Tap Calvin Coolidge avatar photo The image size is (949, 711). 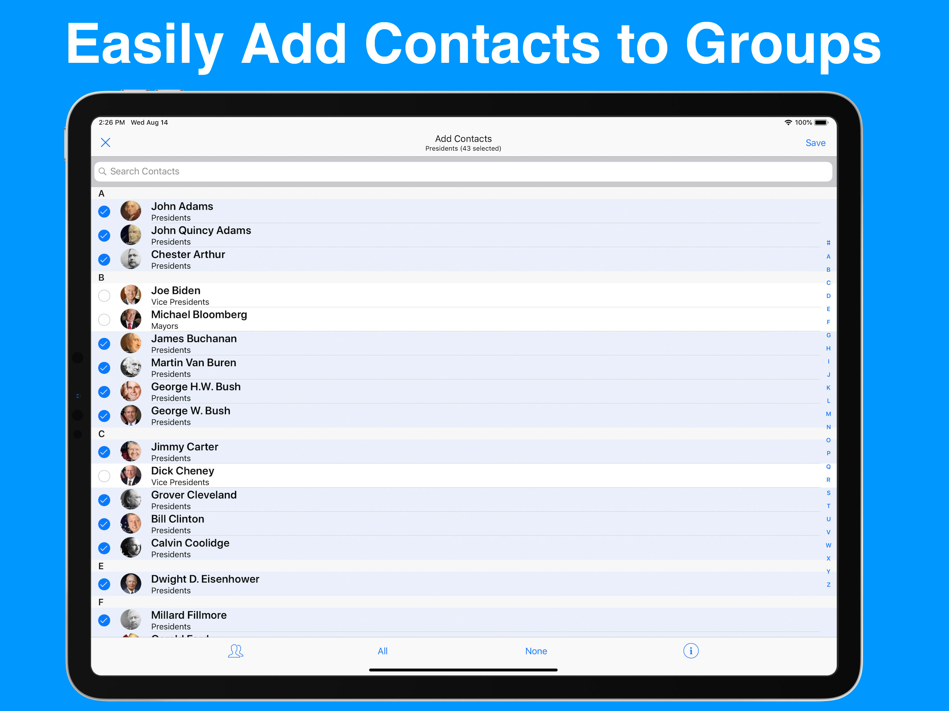click(x=131, y=547)
